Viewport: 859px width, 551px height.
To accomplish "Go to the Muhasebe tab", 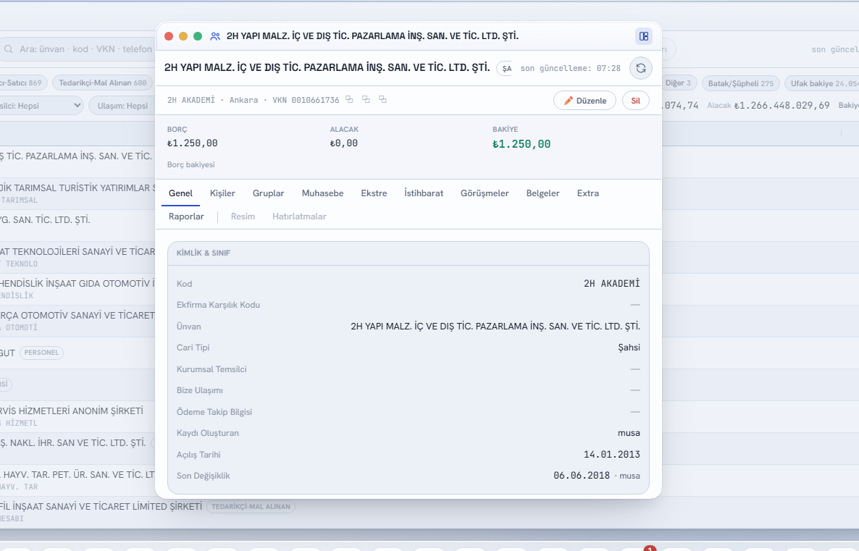I will (323, 193).
